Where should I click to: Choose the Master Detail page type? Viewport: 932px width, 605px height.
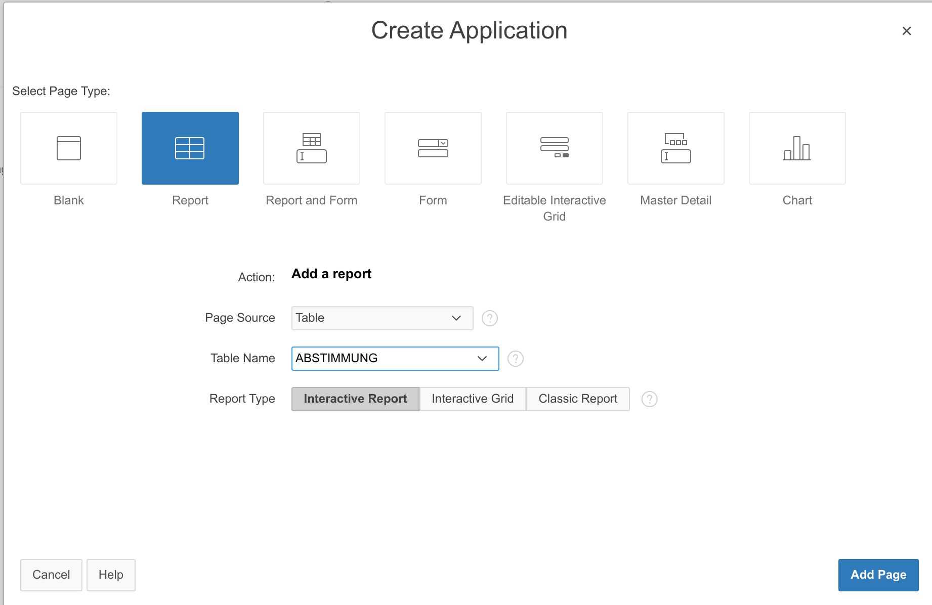[676, 148]
